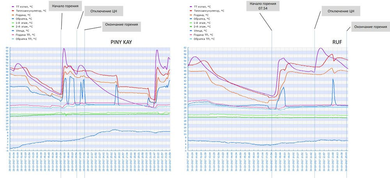This screenshot has width=390, height=178.
Task: Toggle 'ТТ котел, °C' series in RUF legend
Action: point(200,7)
